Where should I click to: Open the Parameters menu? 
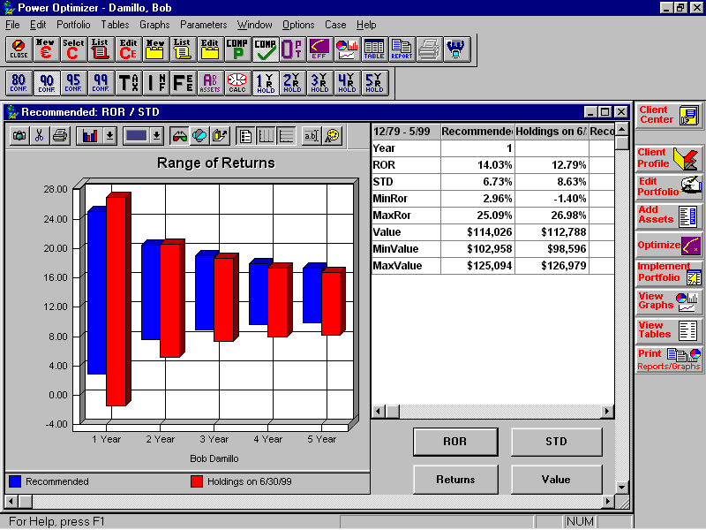pyautogui.click(x=204, y=25)
